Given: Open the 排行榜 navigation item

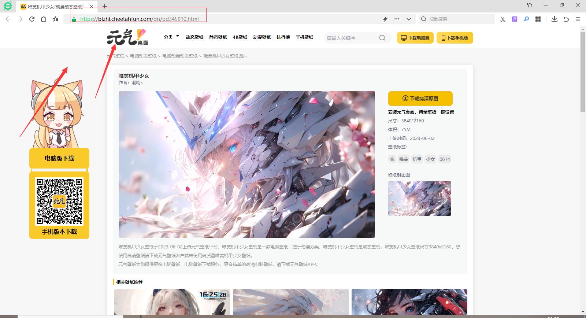Looking at the screenshot, I should click(283, 37).
